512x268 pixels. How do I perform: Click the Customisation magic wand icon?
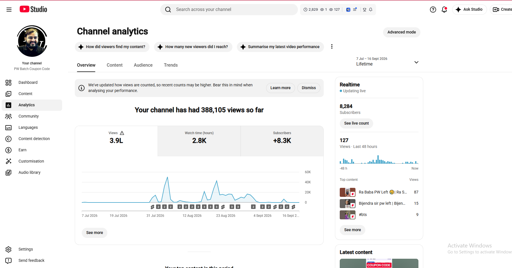[x=8, y=161]
